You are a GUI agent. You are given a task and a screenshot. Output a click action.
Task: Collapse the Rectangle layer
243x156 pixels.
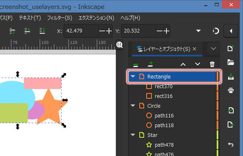pyautogui.click(x=133, y=76)
